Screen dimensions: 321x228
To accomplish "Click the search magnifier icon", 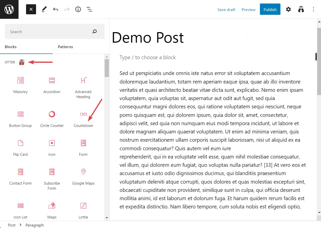I will click(94, 32).
